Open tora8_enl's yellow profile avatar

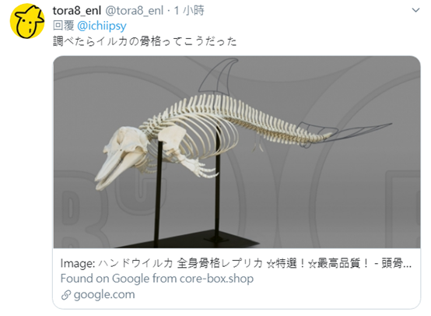coord(27,21)
